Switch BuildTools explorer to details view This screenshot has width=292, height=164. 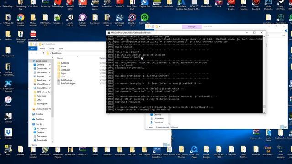tap(165, 145)
